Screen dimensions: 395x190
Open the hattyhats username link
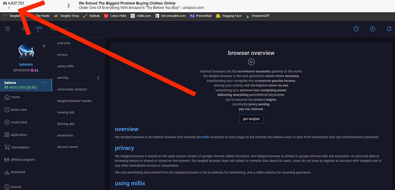(x=26, y=65)
